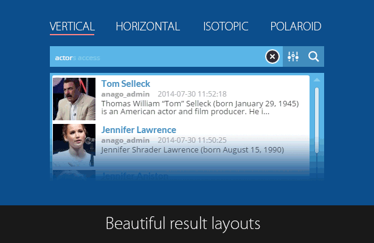Viewport: 374px width, 243px height.
Task: Click anago_admin author under Jennifer Lawrence
Action: [x=125, y=140]
